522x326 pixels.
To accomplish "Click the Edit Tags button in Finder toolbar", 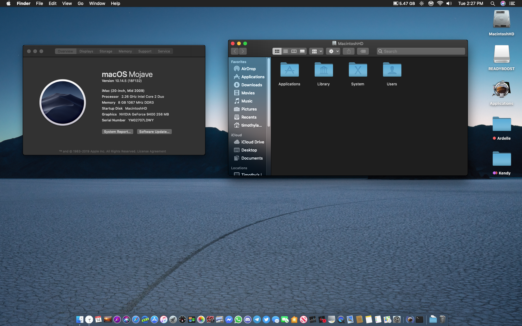I will click(x=363, y=51).
